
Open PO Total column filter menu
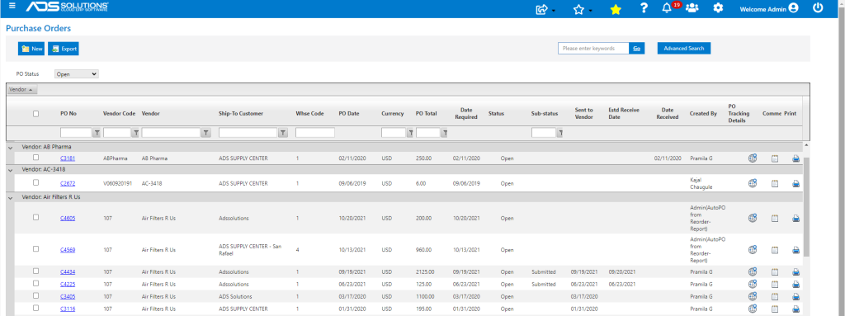click(444, 133)
